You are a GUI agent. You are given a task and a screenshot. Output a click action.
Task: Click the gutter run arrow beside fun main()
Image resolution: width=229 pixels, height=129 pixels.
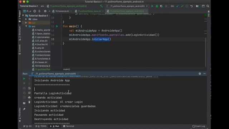click(x=57, y=26)
